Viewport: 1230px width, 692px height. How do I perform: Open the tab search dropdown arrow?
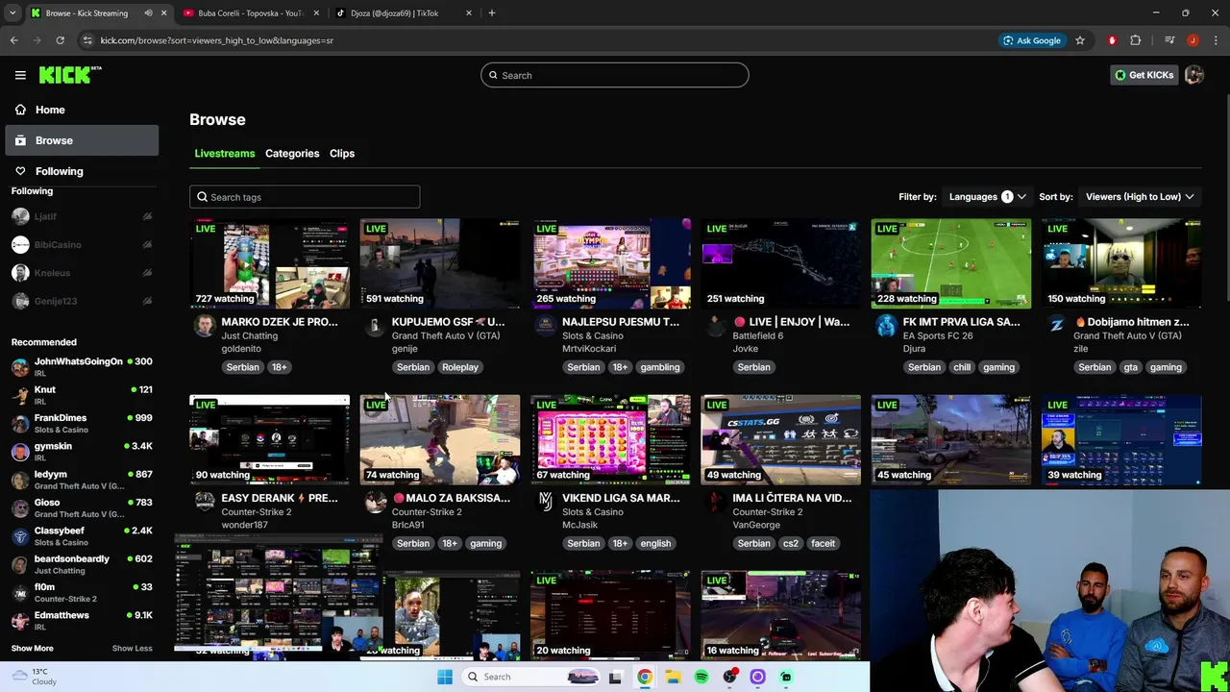pyautogui.click(x=12, y=13)
